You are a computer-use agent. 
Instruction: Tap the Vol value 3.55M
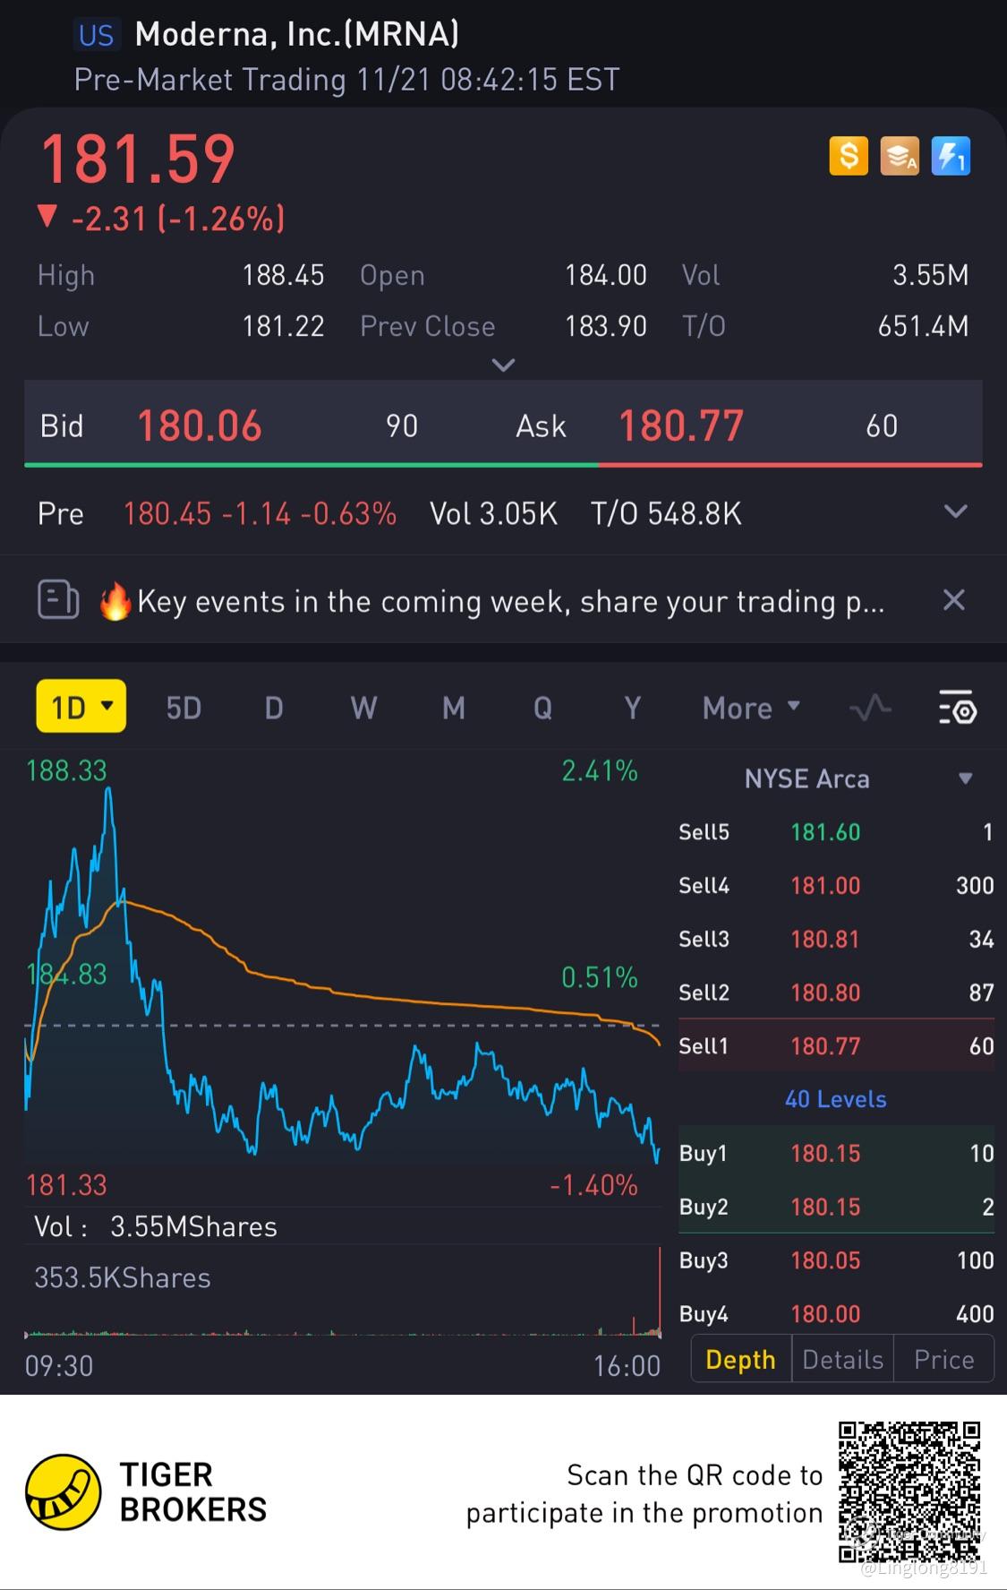point(930,275)
